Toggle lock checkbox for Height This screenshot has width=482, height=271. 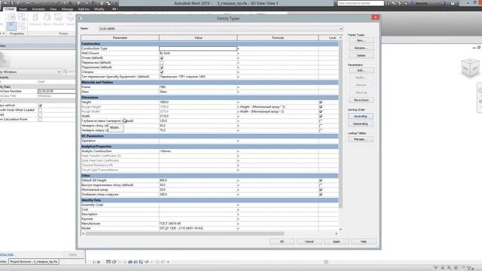click(x=321, y=102)
